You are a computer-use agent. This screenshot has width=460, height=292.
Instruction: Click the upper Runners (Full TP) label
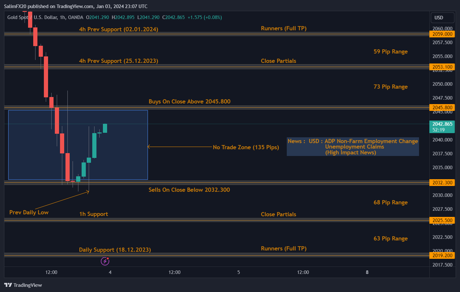(284, 28)
